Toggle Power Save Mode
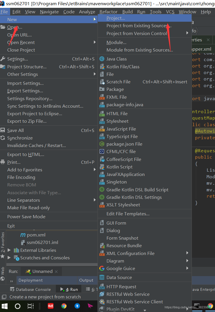The width and height of the screenshot is (215, 312). click(x=49, y=217)
